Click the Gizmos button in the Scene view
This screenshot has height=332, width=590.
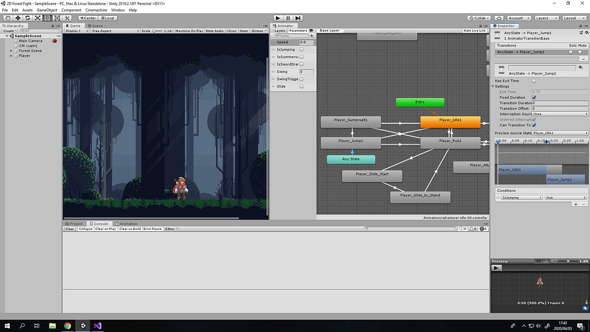[x=256, y=31]
